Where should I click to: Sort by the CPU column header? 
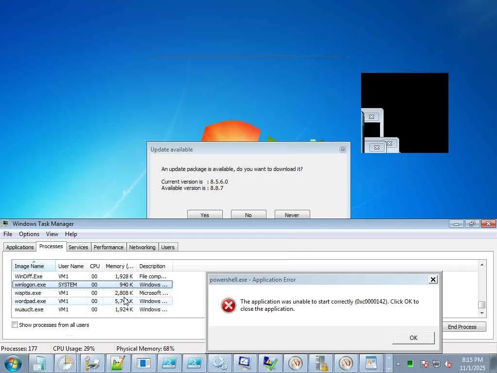coord(95,266)
